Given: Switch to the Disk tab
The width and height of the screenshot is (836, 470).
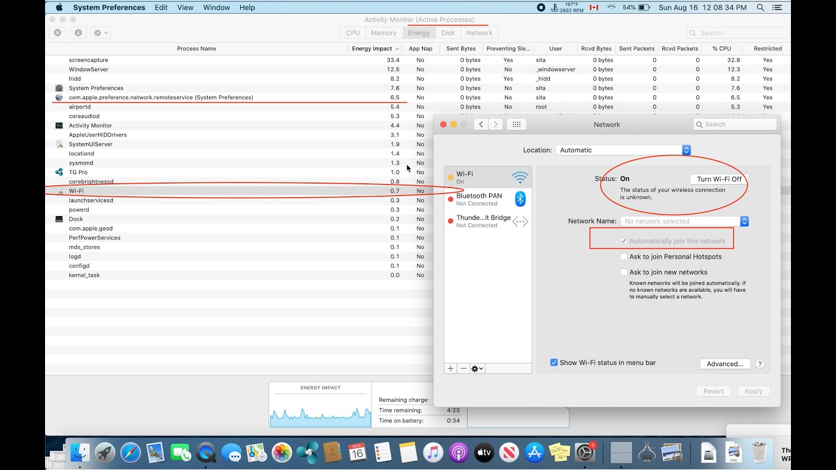Looking at the screenshot, I should 448,33.
